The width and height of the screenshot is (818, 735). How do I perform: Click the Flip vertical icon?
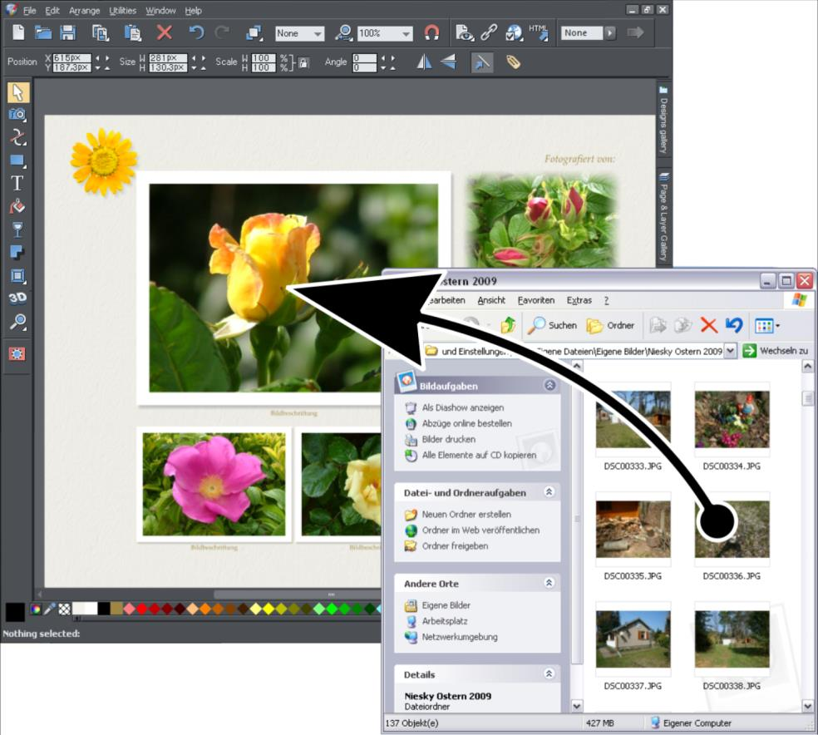coord(449,62)
